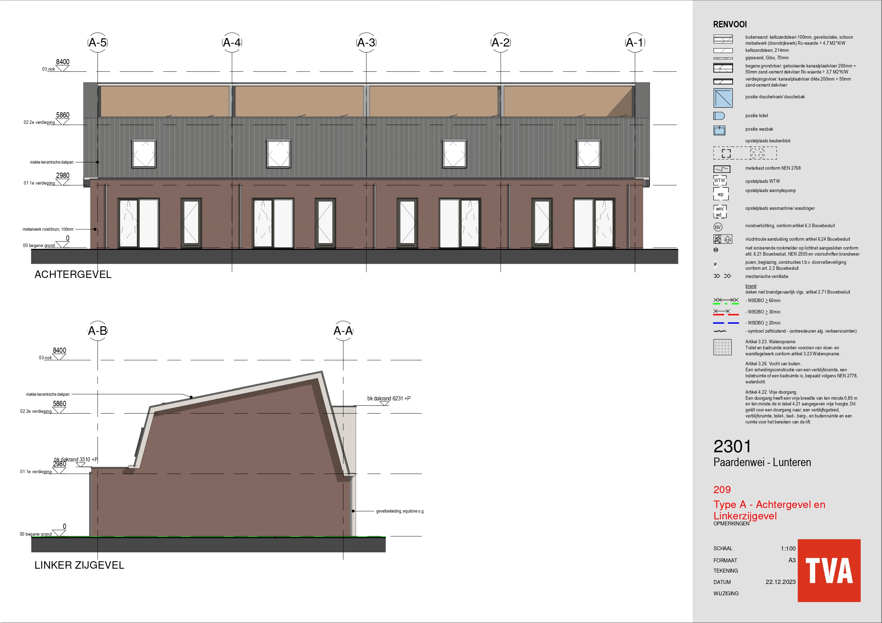Click 'vlakke keramische dakpan' label in Achtergevel
882x623 pixels.
click(x=52, y=162)
